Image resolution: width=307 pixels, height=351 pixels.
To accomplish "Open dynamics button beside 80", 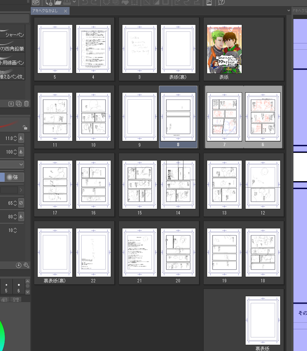I will pyautogui.click(x=21, y=216).
